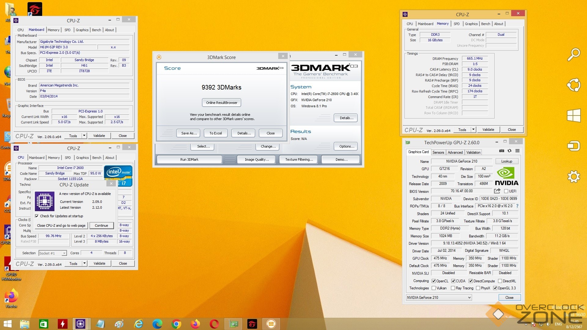This screenshot has width=587, height=330.
Task: Expand Tools dropdown arrow in Memory CPU-Z
Action: tap(473, 130)
